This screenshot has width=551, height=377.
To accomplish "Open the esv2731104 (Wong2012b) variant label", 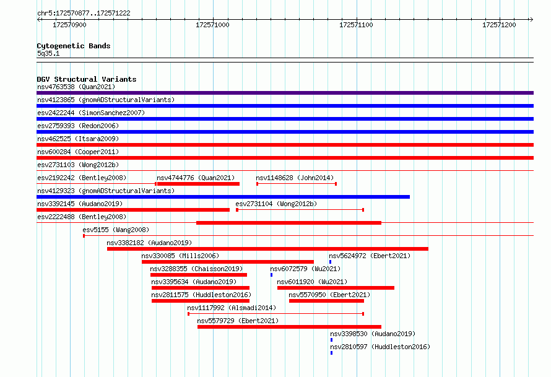I will tap(276, 204).
